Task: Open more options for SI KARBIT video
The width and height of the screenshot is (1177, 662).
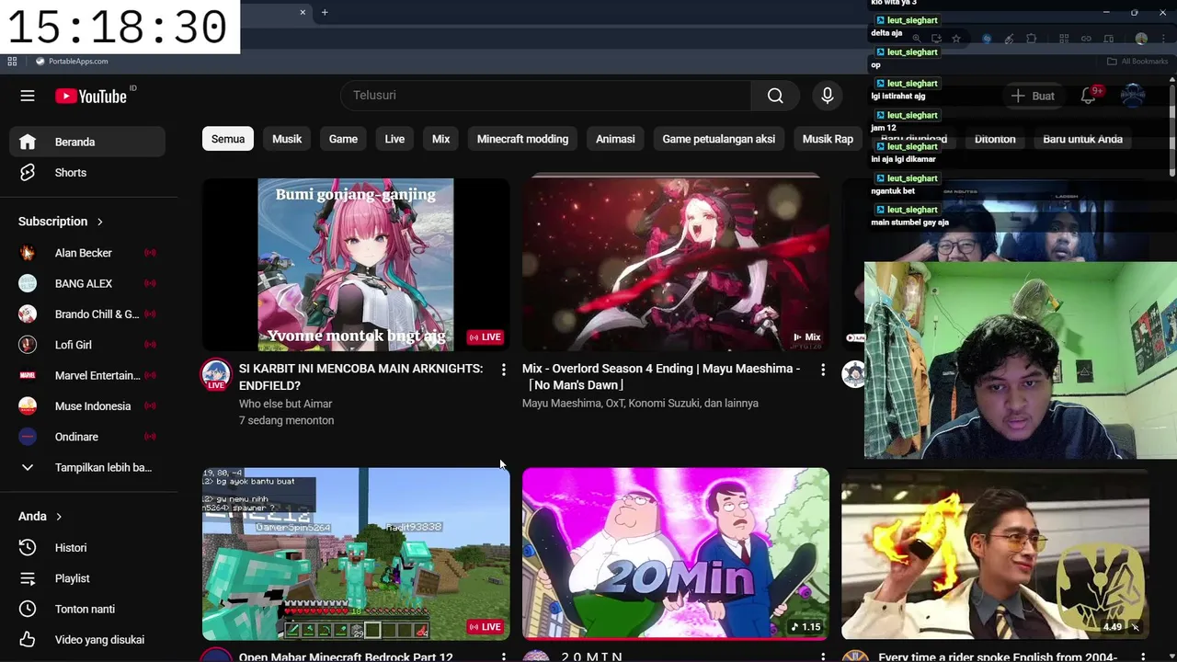Action: [503, 370]
